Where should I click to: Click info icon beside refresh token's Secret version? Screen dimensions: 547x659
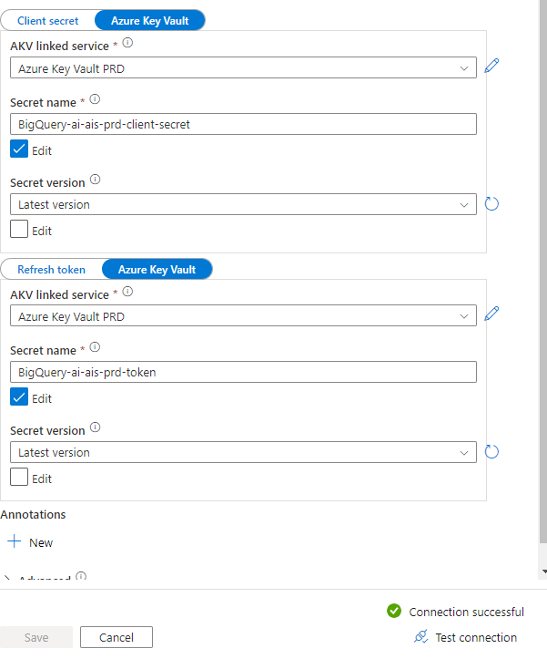tap(96, 428)
